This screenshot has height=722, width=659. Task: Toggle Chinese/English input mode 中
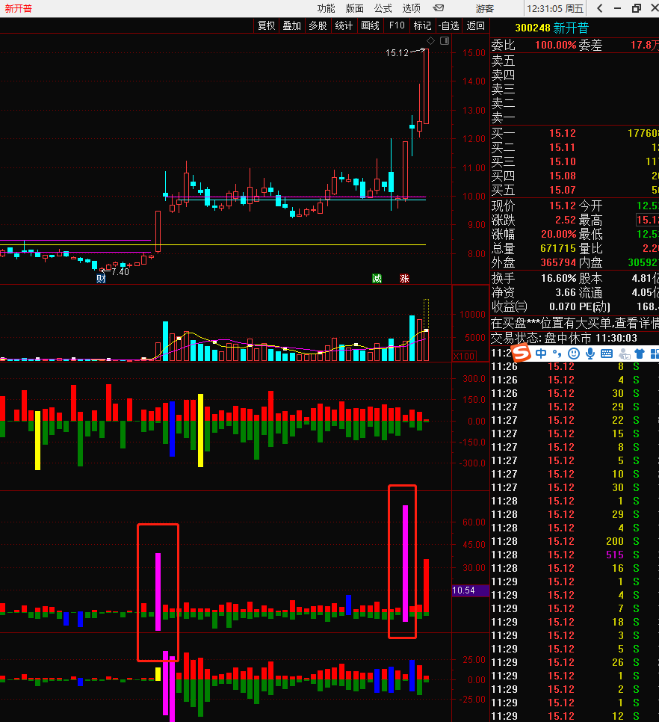coord(540,353)
